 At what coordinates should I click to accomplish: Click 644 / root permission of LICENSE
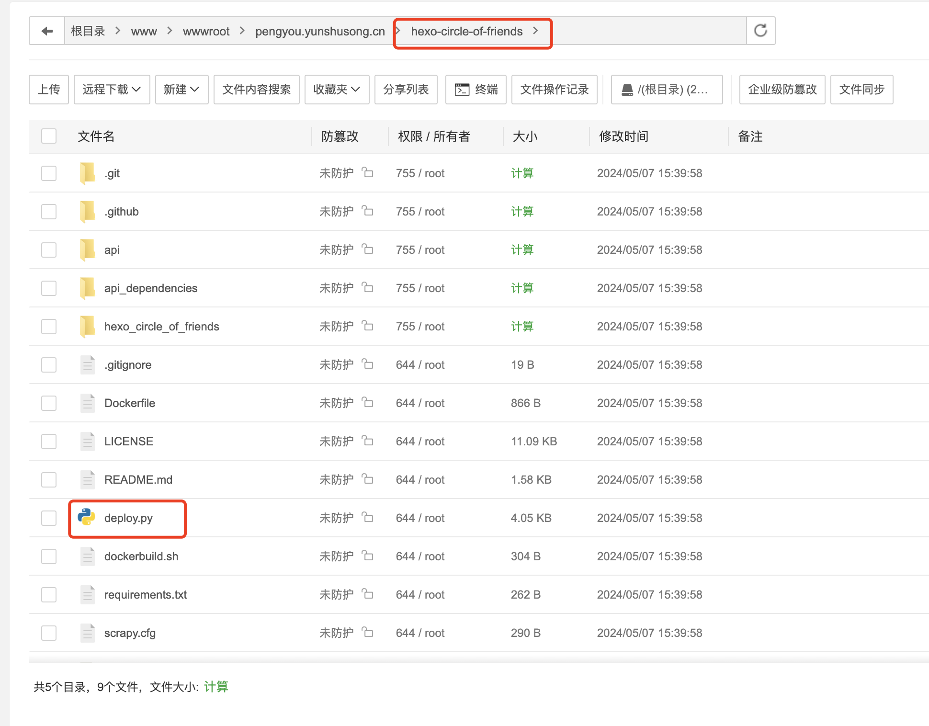coord(420,441)
